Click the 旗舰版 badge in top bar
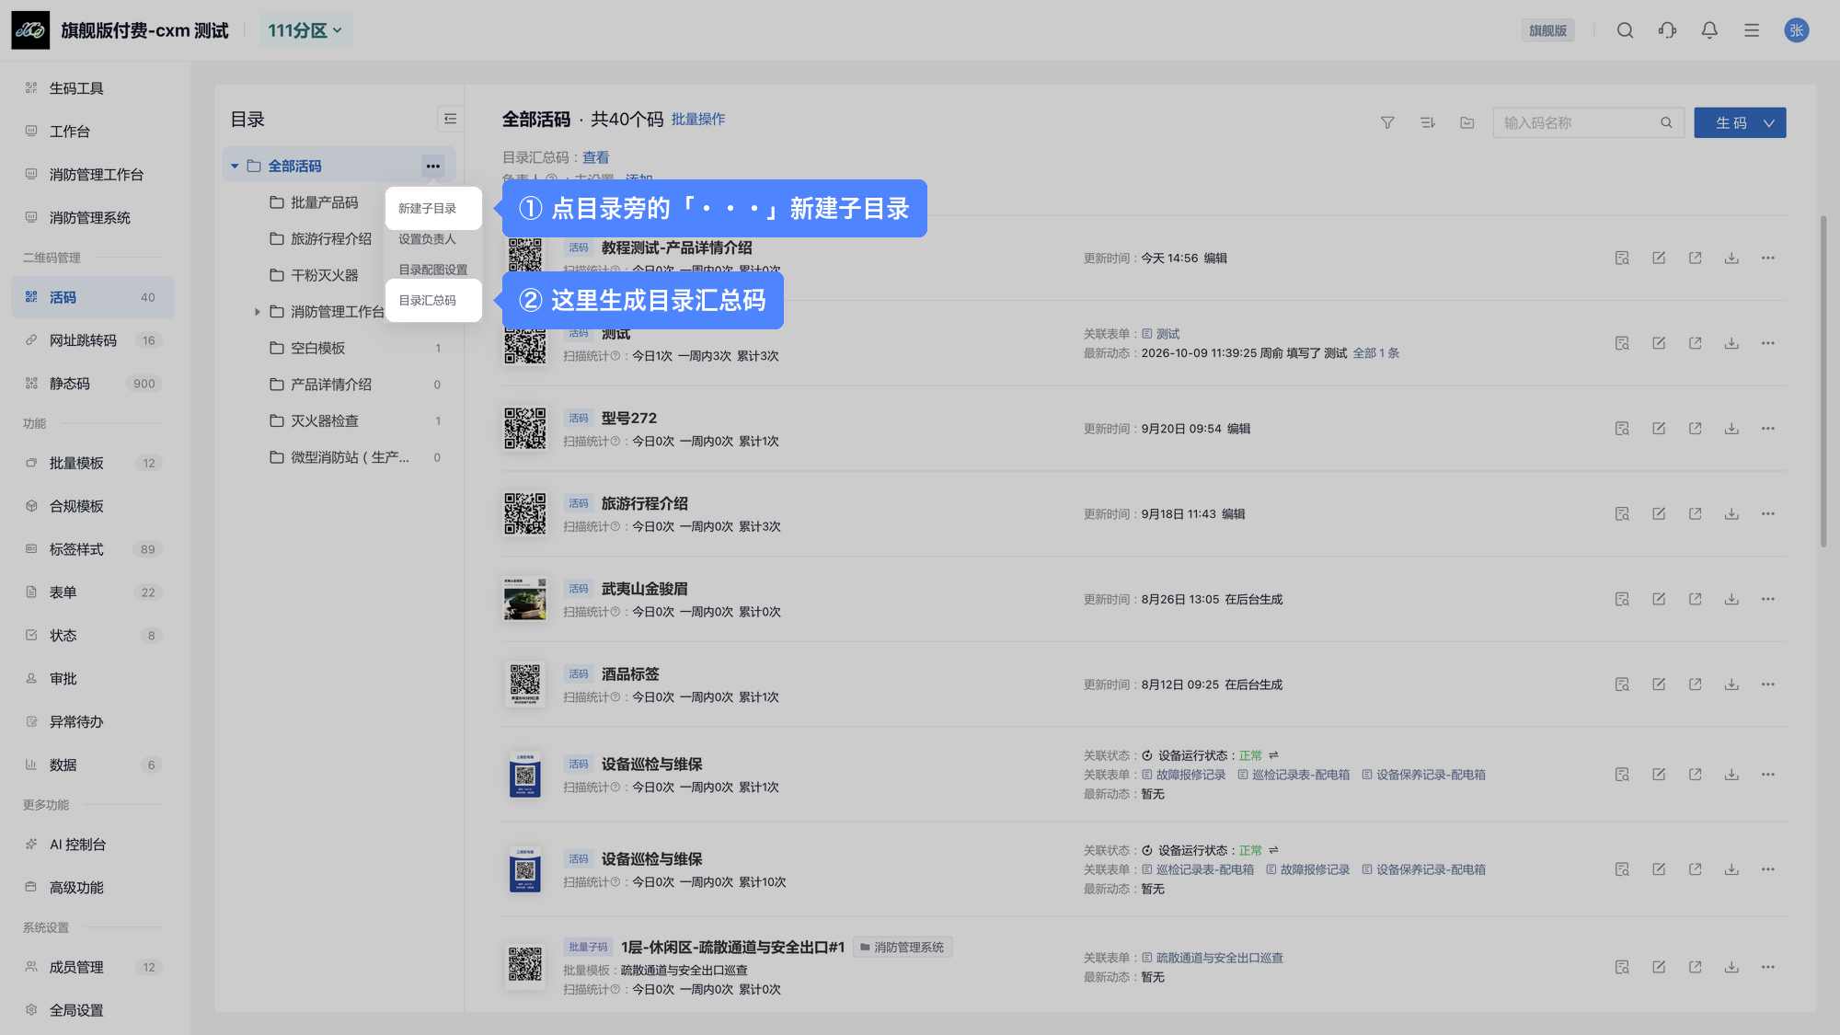The height and width of the screenshot is (1035, 1840). (x=1547, y=30)
